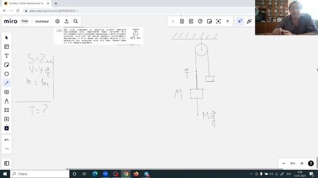Redo the last action
This screenshot has height=178, width=318.
coord(6,149)
